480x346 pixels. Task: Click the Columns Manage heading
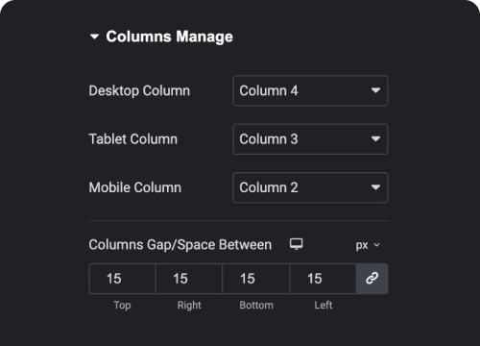[x=169, y=37]
